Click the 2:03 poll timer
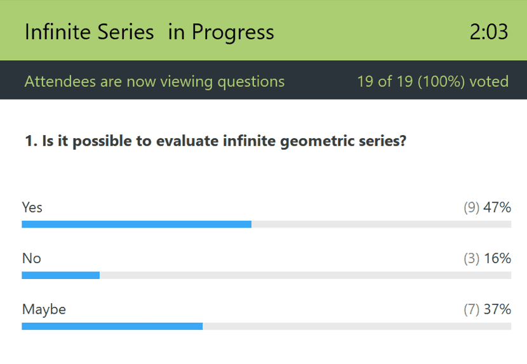This screenshot has height=364, width=527. click(x=489, y=32)
